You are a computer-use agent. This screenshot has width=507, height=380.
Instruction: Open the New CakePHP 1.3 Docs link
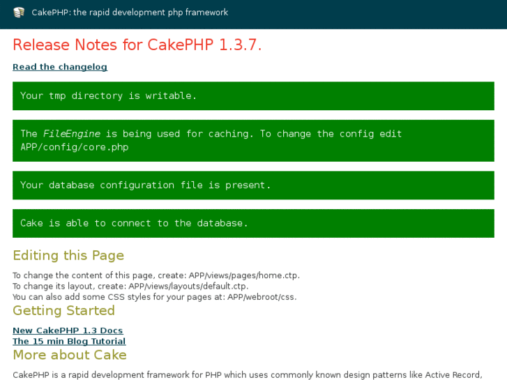tap(68, 330)
